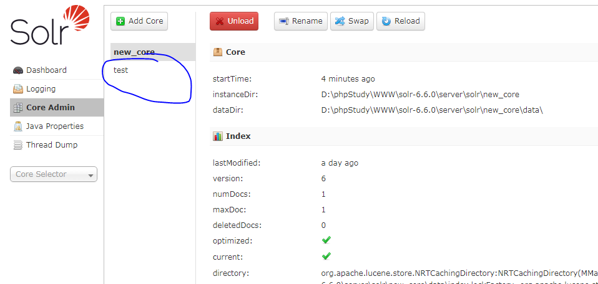
Task: Open the Core Selector dropdown
Action: pos(54,174)
